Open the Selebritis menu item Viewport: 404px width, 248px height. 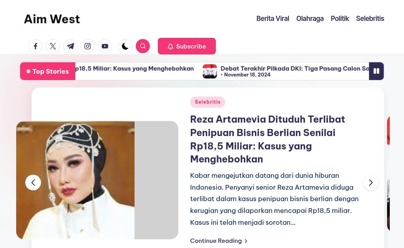(370, 19)
